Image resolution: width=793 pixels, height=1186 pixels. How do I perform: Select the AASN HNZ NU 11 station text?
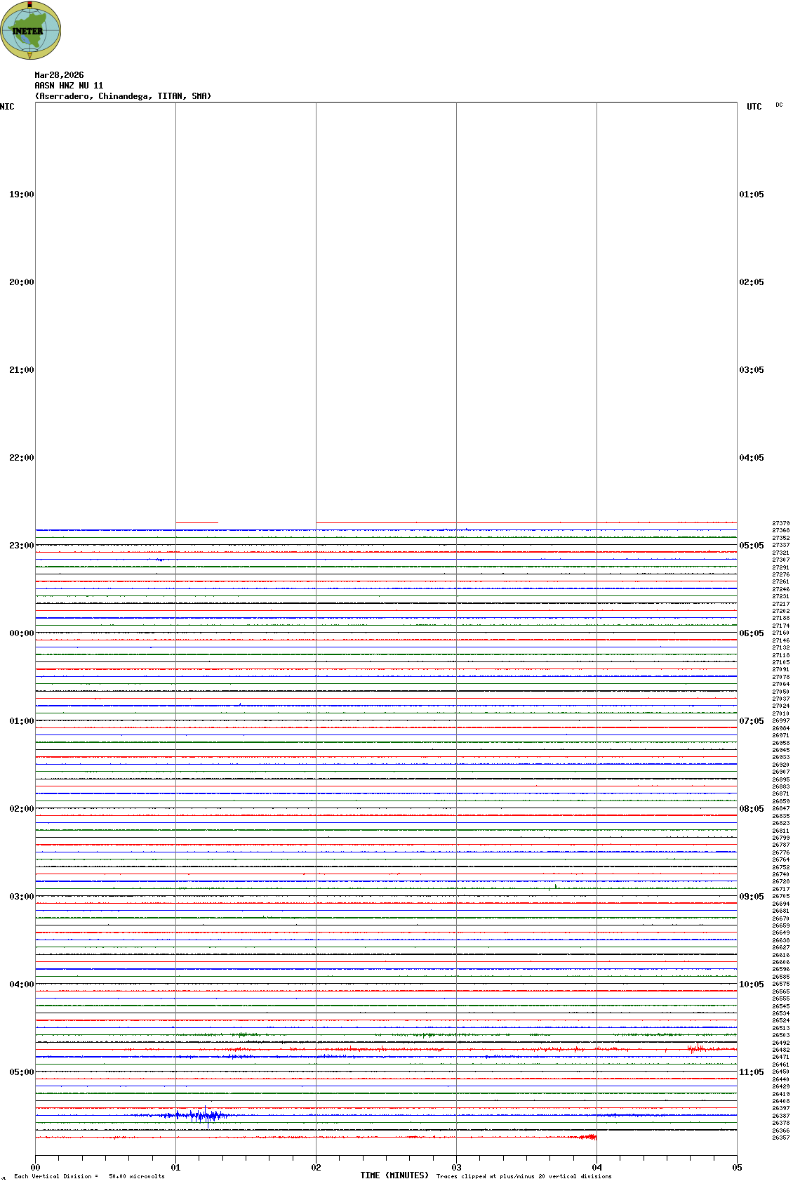click(69, 86)
